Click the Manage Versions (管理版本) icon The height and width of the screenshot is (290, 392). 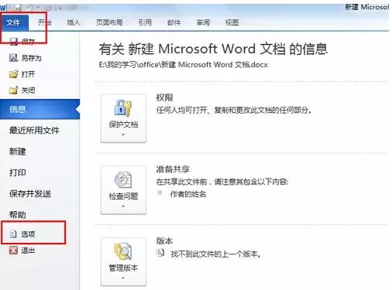[123, 251]
